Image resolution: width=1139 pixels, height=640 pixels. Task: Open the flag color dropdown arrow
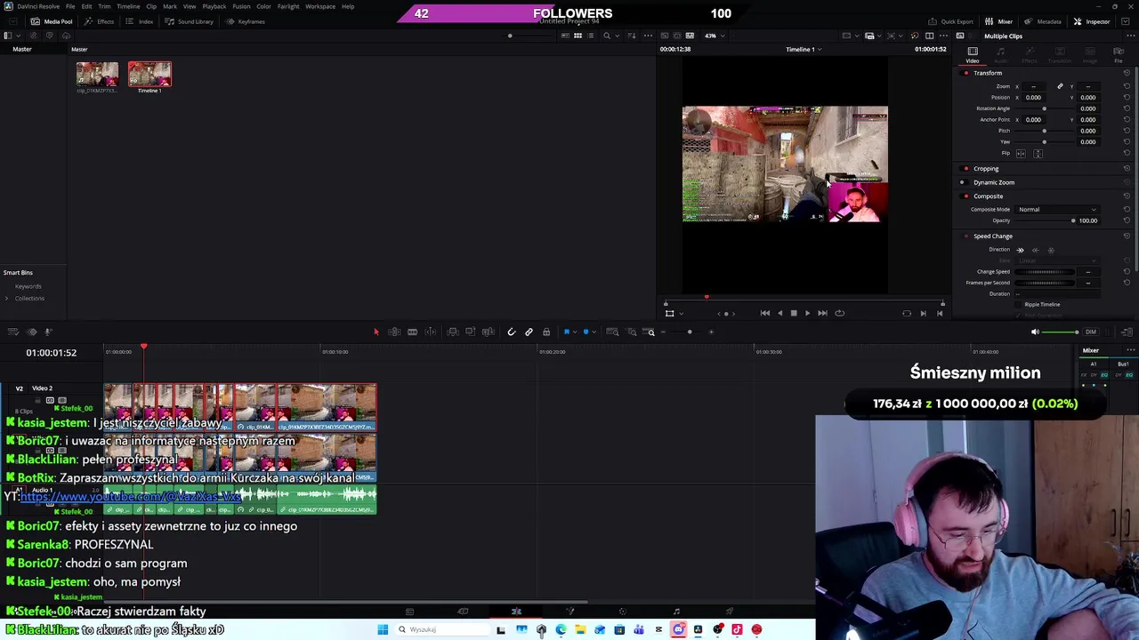pos(574,332)
